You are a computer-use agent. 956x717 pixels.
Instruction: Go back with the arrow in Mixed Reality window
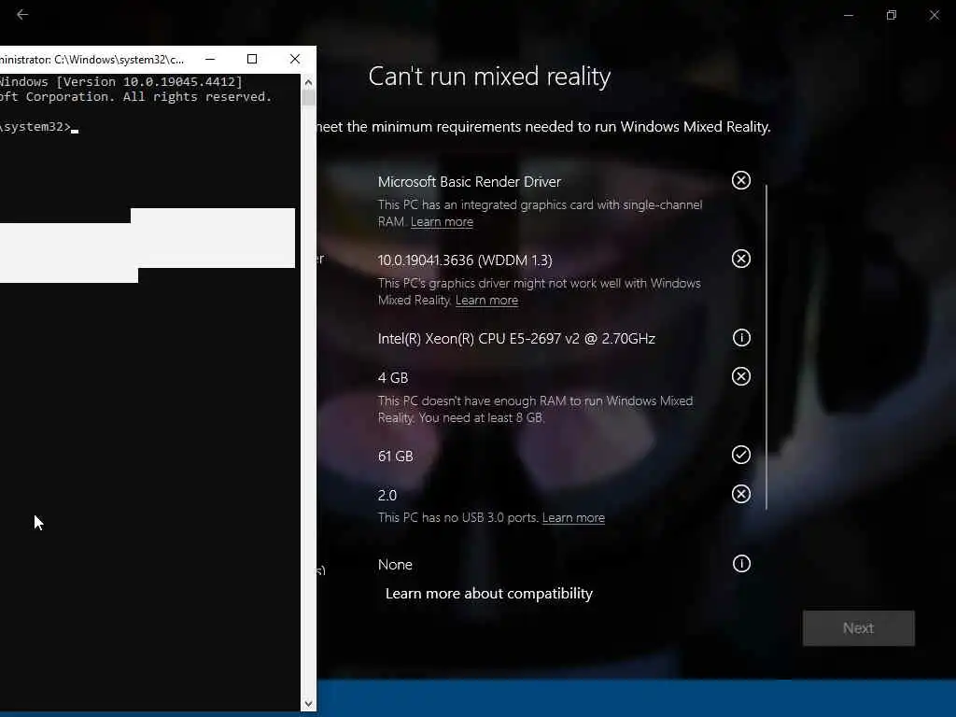(22, 14)
